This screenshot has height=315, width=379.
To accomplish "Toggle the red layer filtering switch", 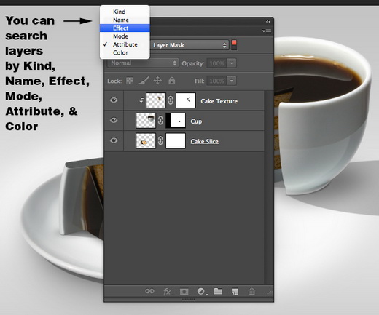I will click(x=234, y=45).
